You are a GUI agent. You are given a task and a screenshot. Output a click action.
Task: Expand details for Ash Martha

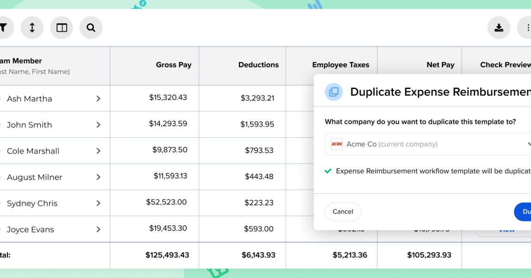click(x=98, y=98)
